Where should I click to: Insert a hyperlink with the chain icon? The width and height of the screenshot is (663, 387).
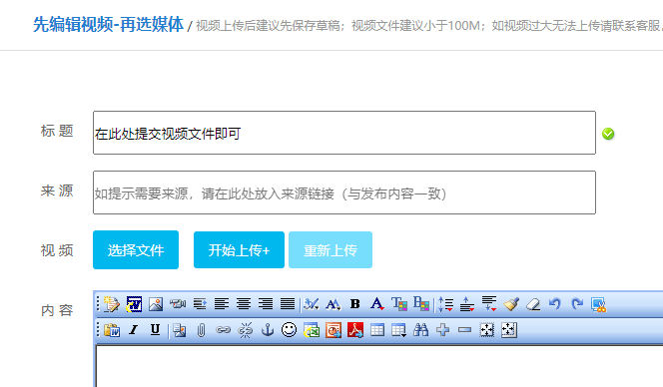(224, 330)
